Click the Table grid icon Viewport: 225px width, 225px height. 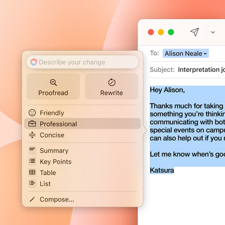(x=32, y=172)
